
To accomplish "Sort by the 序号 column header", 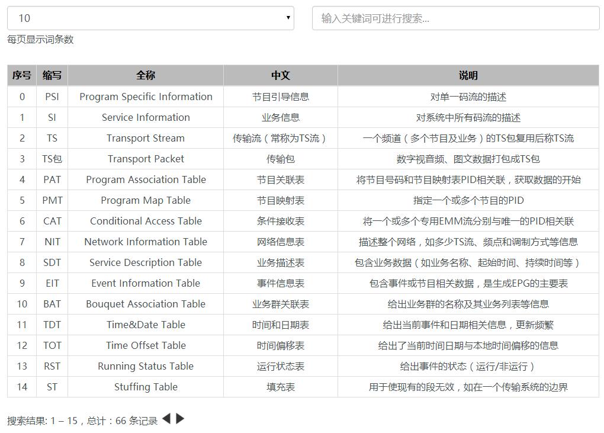I will [22, 75].
